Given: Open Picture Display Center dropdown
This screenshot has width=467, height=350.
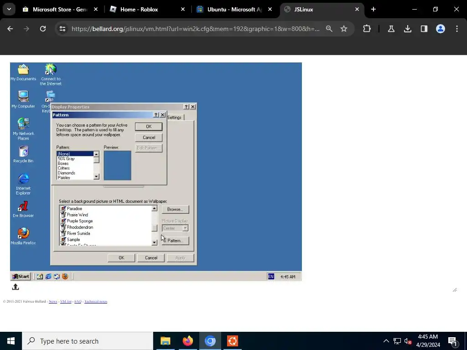Looking at the screenshot, I should (185, 228).
